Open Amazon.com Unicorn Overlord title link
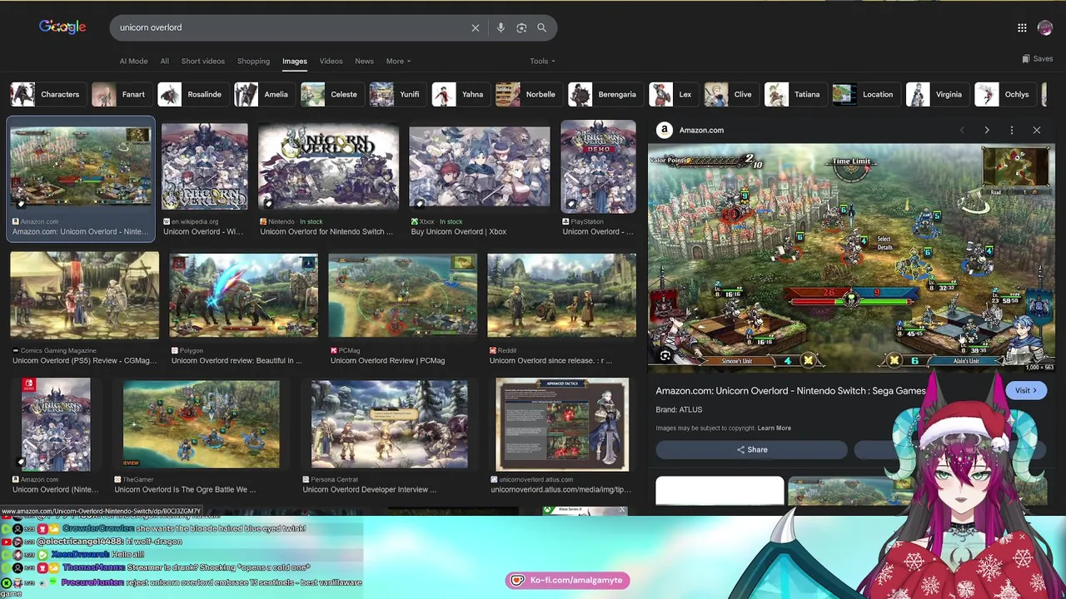Screen dimensions: 1066x599 pos(790,391)
